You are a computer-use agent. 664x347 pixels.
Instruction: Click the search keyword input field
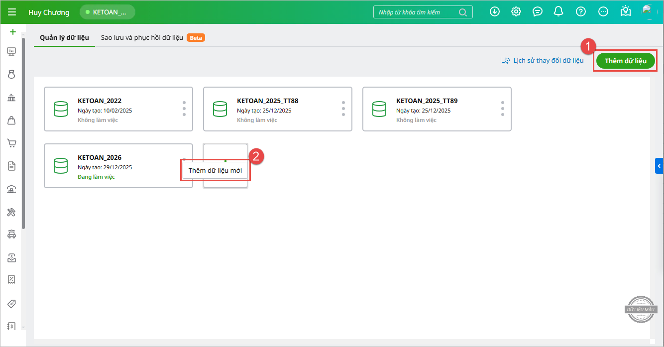pos(417,12)
